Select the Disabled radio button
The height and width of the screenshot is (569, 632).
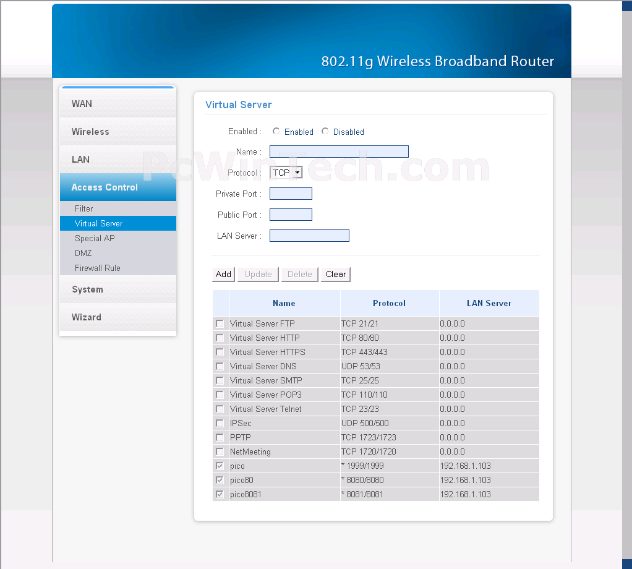pos(325,131)
